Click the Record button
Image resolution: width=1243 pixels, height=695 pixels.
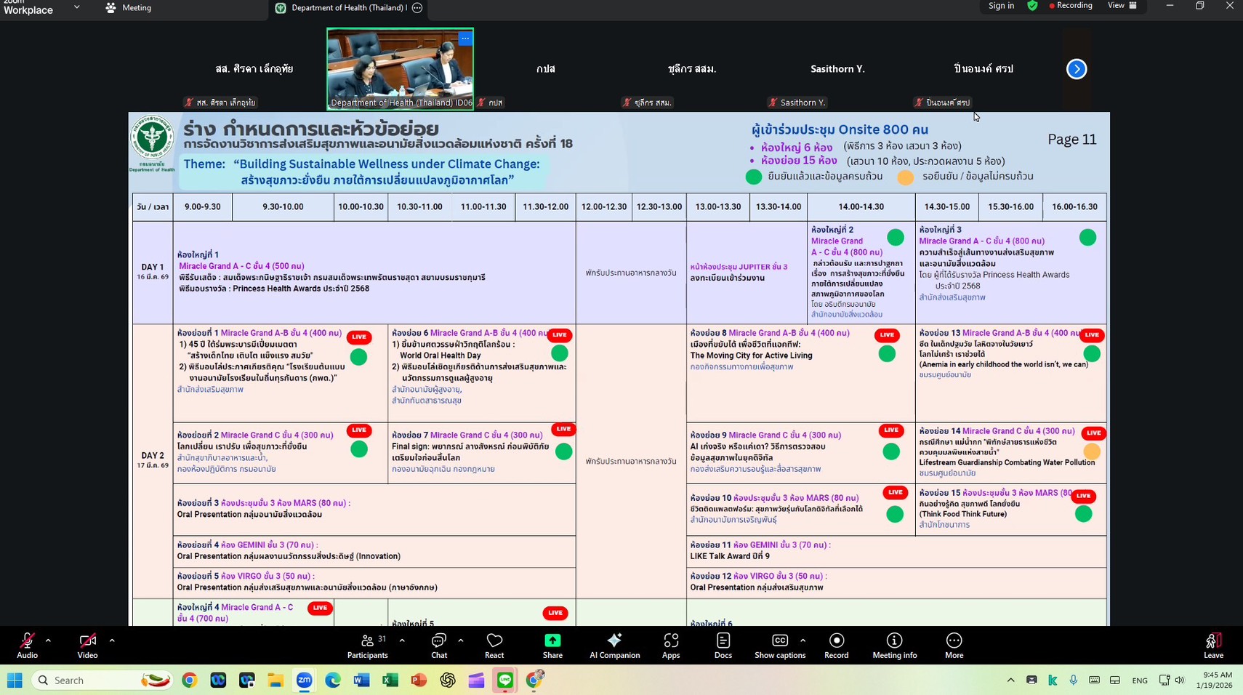837,644
